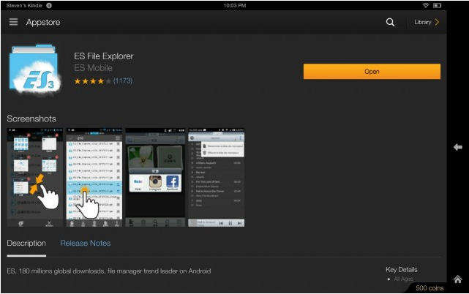The image size is (469, 294).
Task: Tap the ES File Explorer app icon
Action: tap(36, 69)
